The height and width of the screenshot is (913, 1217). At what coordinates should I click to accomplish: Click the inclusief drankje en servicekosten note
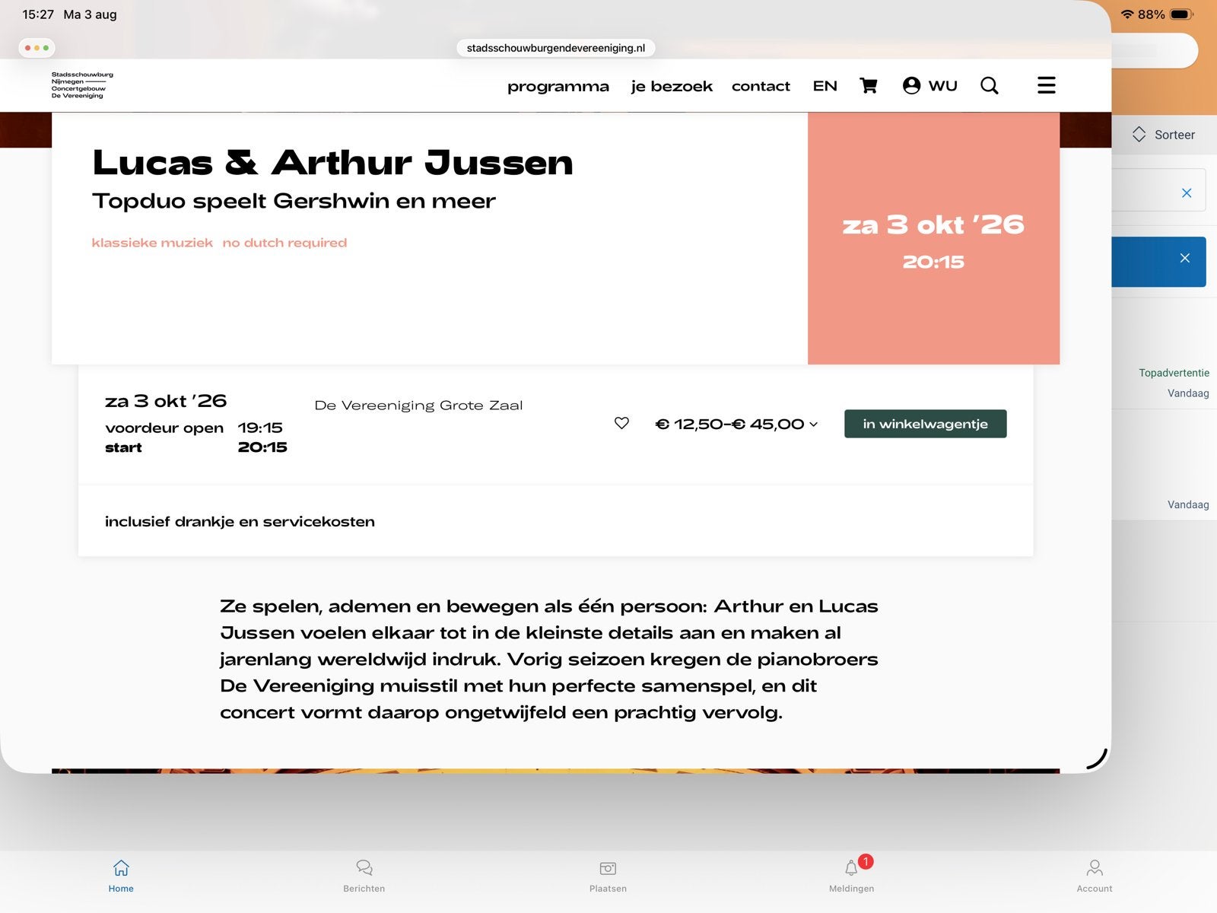pos(240,522)
